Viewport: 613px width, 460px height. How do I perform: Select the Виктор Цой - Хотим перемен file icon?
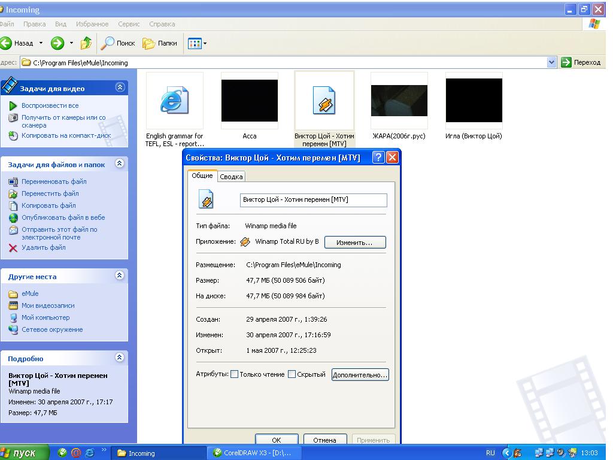pyautogui.click(x=324, y=101)
